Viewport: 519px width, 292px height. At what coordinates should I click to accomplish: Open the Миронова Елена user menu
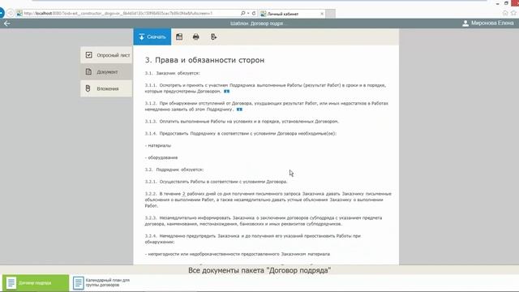tap(488, 24)
